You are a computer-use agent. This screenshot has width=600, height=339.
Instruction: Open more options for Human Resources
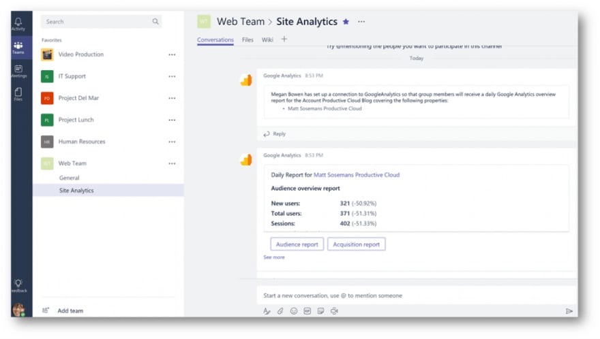pos(172,142)
